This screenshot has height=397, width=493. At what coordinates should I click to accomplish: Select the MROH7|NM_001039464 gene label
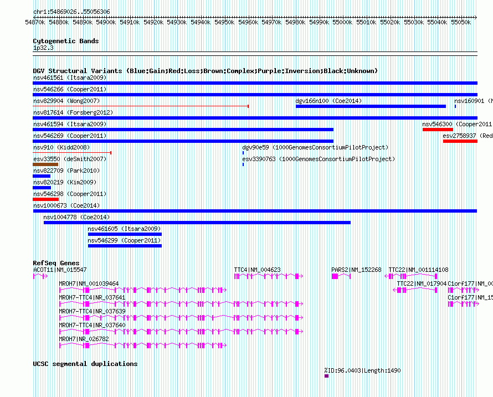tap(89, 283)
